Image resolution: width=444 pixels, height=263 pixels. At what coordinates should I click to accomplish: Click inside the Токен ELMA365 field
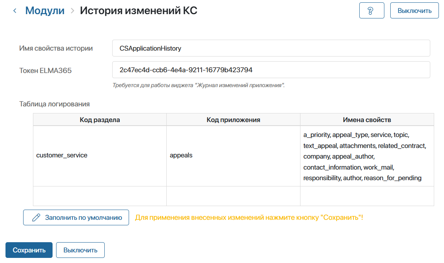[271, 69]
